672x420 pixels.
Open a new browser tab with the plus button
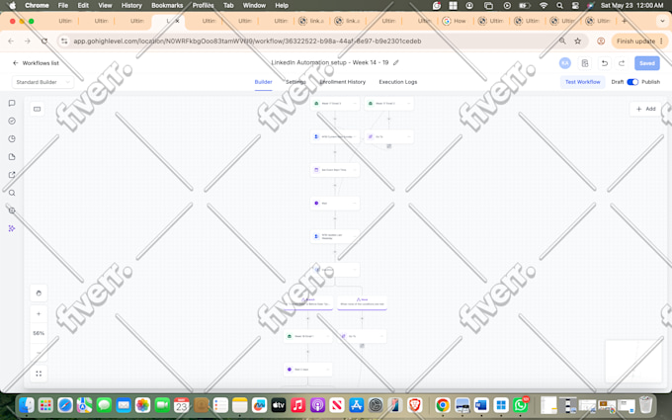pos(625,21)
